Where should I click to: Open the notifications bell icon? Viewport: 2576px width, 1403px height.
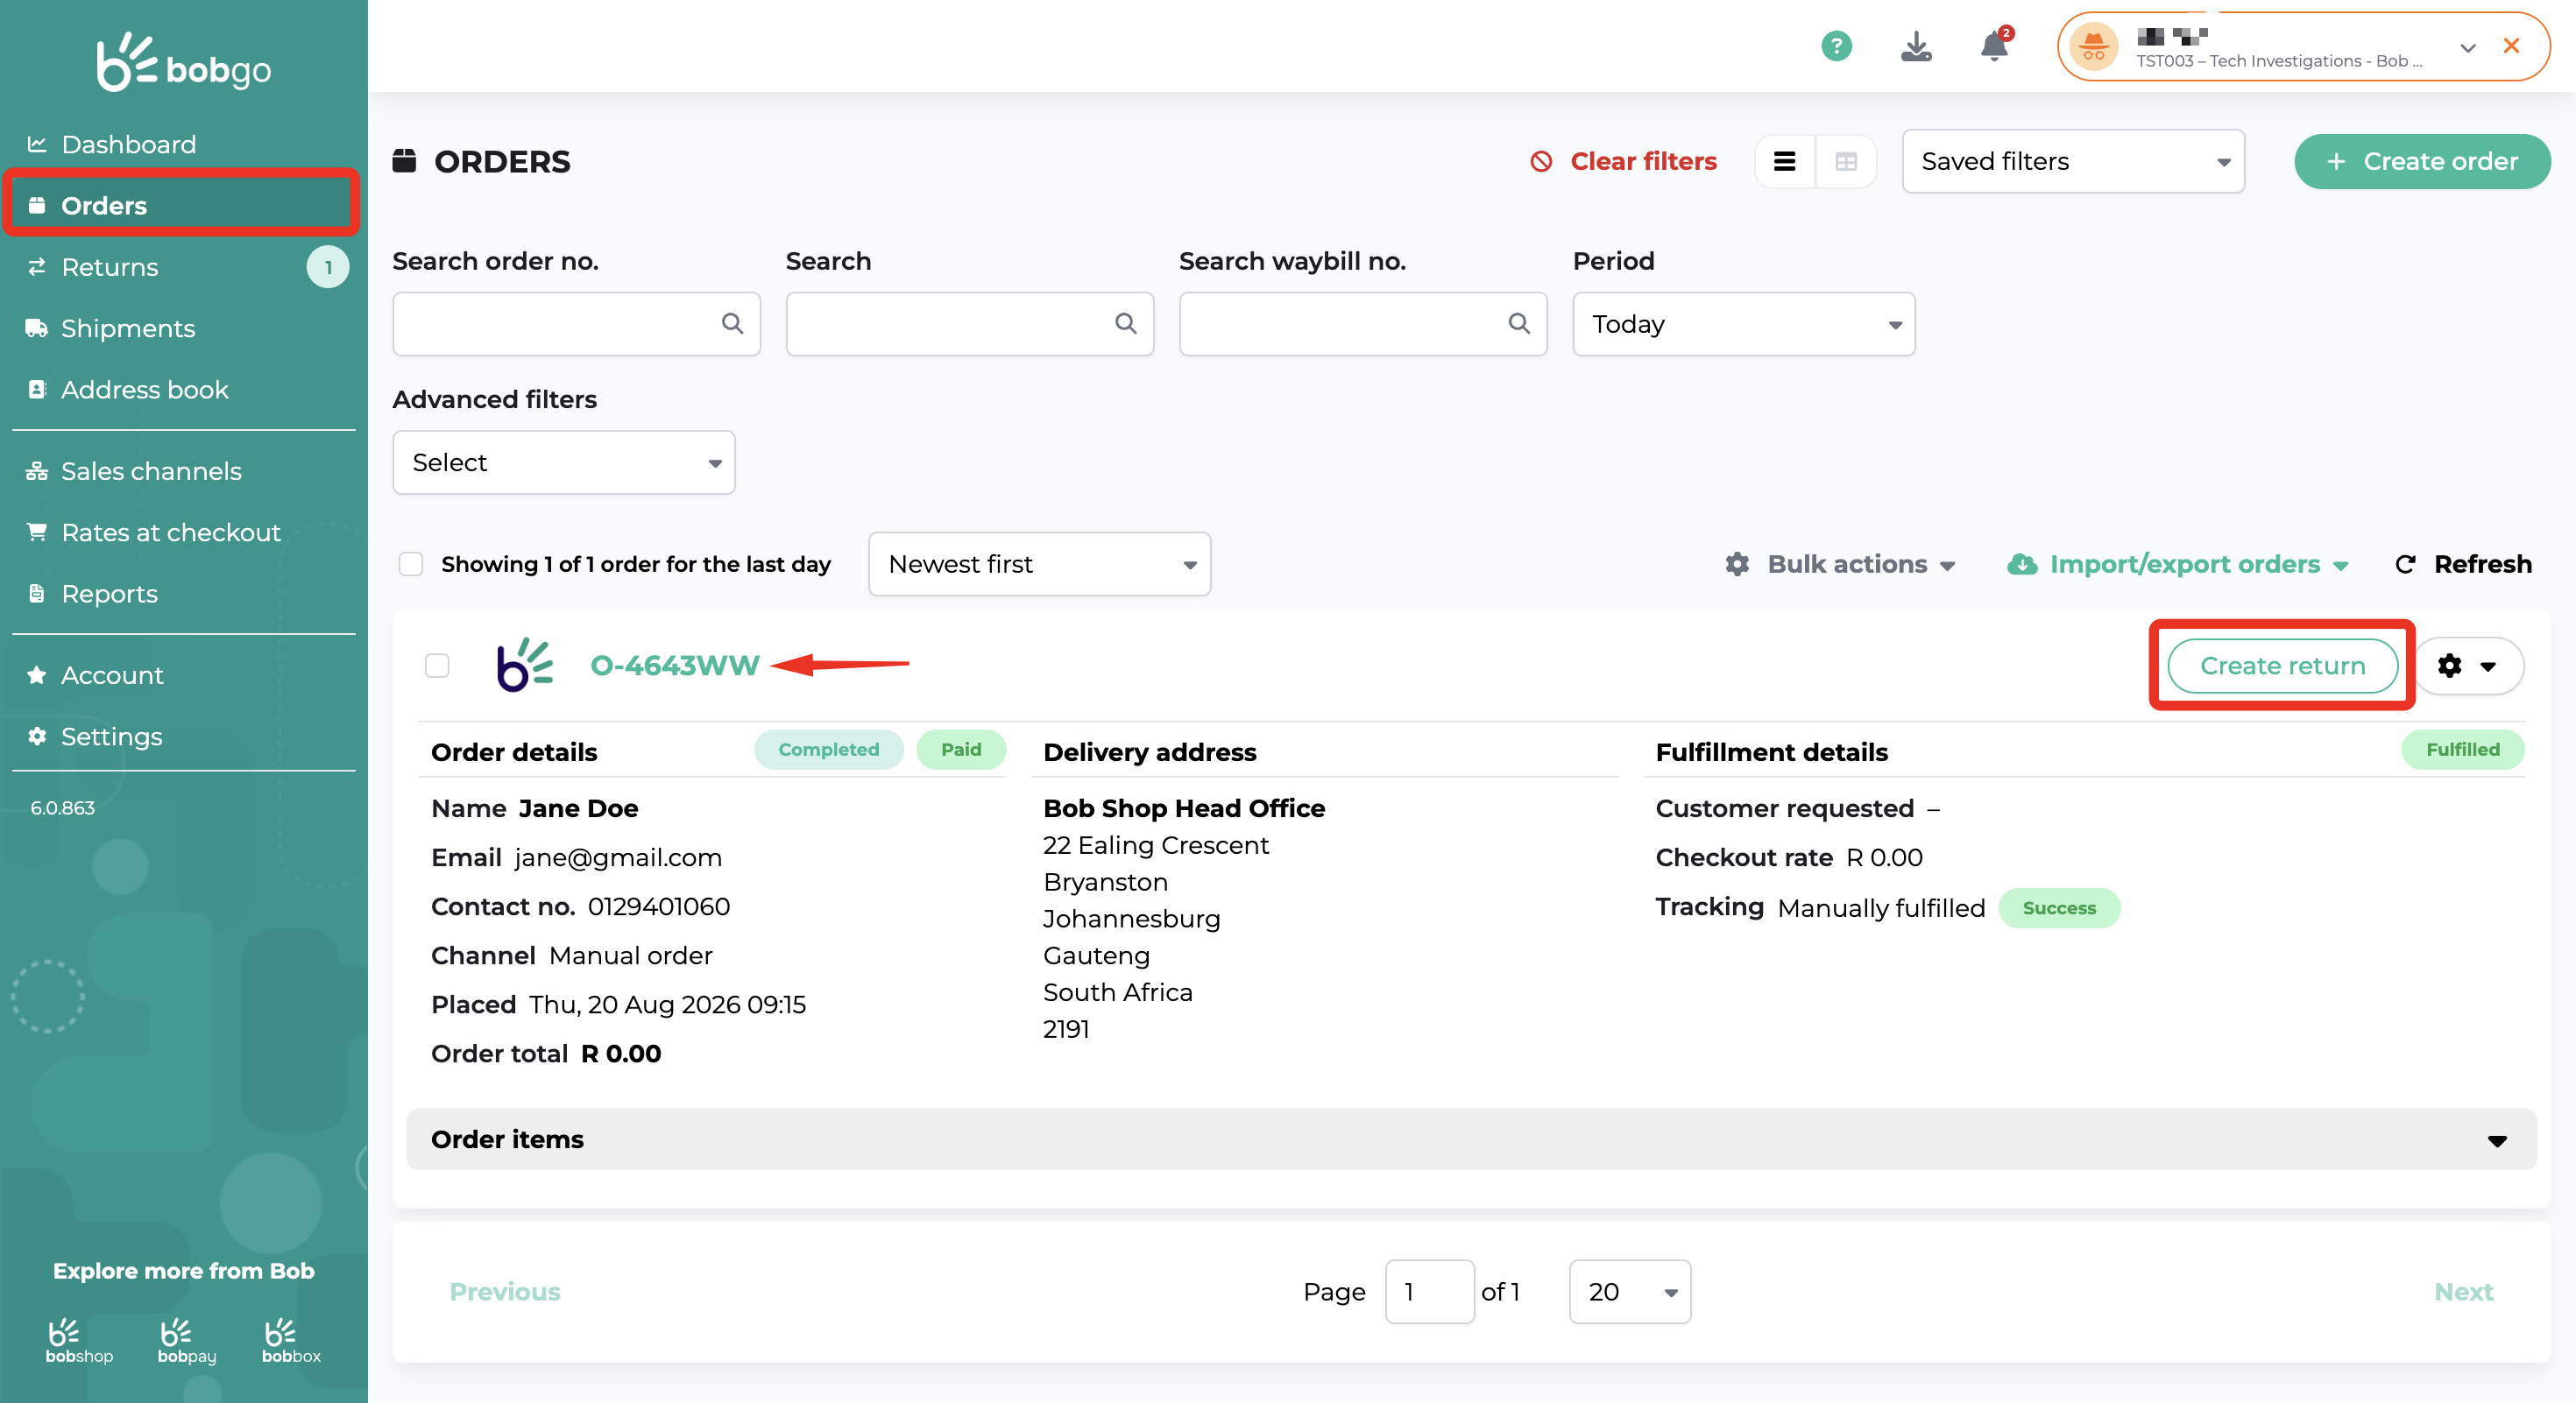(x=1995, y=46)
